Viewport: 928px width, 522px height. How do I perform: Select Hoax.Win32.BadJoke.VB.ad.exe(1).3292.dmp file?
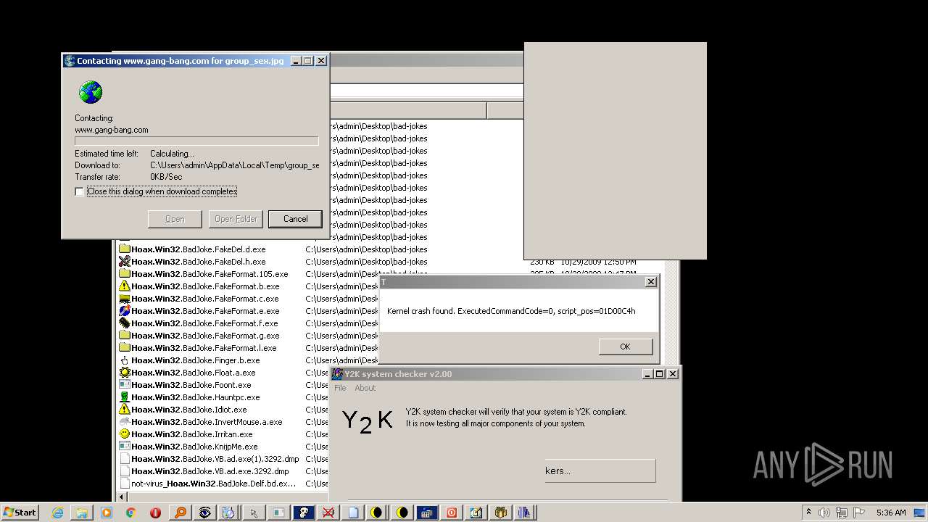pos(215,459)
